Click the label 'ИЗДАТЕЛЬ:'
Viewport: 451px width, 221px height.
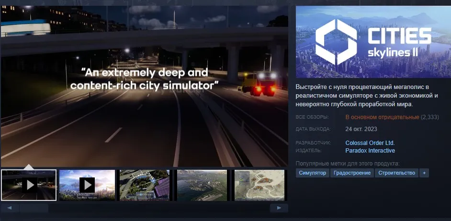click(x=309, y=151)
